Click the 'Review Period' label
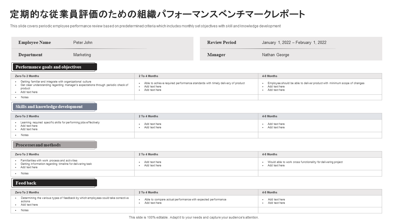393x221 pixels. point(222,42)
